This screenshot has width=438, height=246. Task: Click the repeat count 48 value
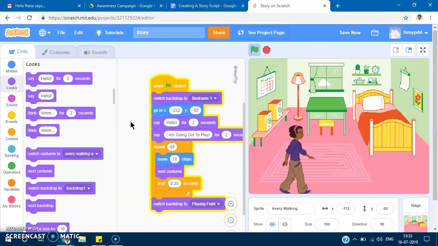[172, 147]
